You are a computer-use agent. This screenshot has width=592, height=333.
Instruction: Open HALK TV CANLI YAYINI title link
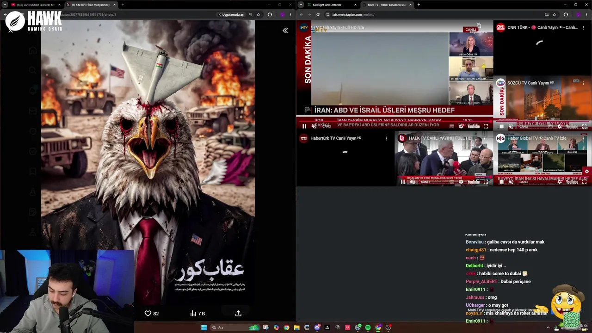click(440, 138)
